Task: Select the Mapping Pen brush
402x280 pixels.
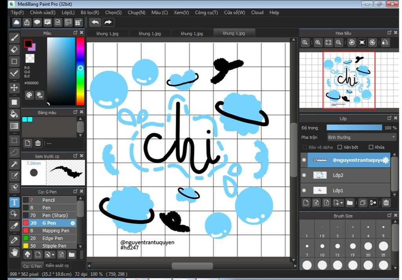Action: 49,231
